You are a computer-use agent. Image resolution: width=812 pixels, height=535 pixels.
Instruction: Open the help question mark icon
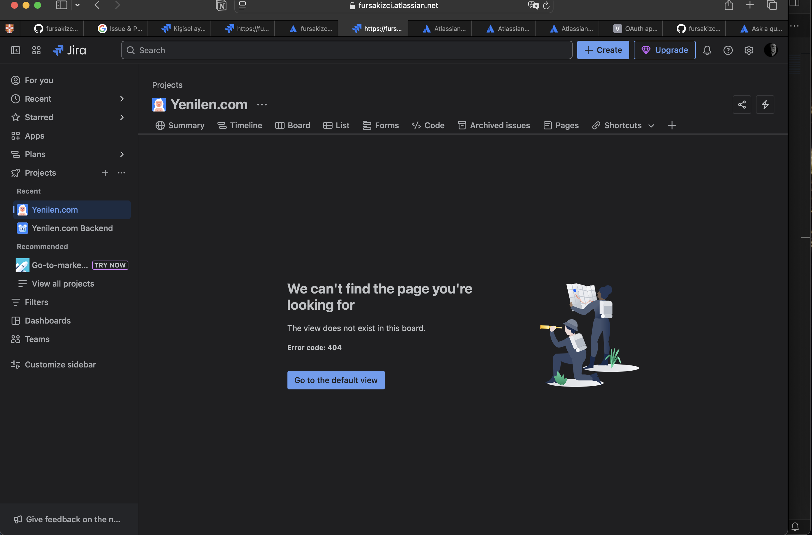728,50
